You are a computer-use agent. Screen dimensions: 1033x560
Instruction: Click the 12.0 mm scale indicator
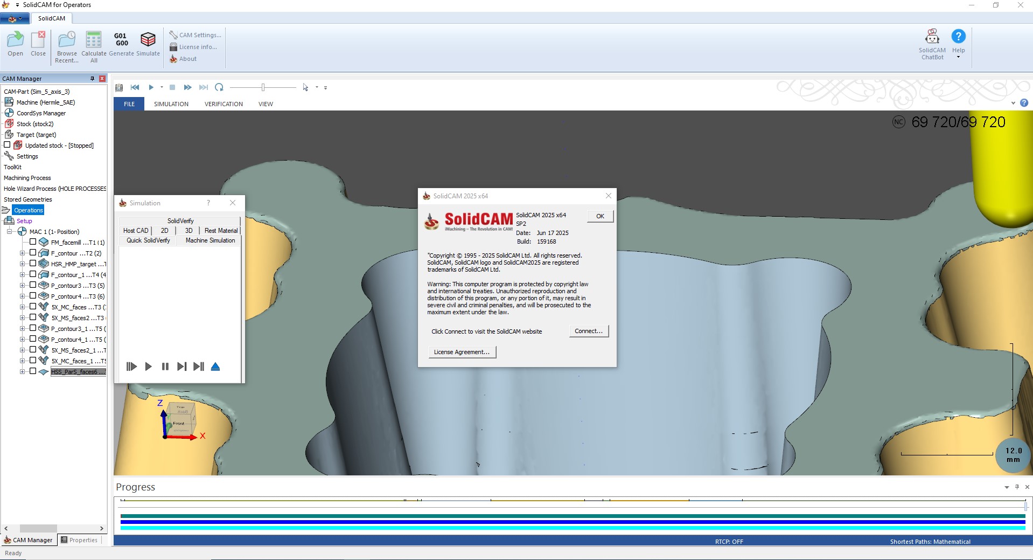(1013, 455)
